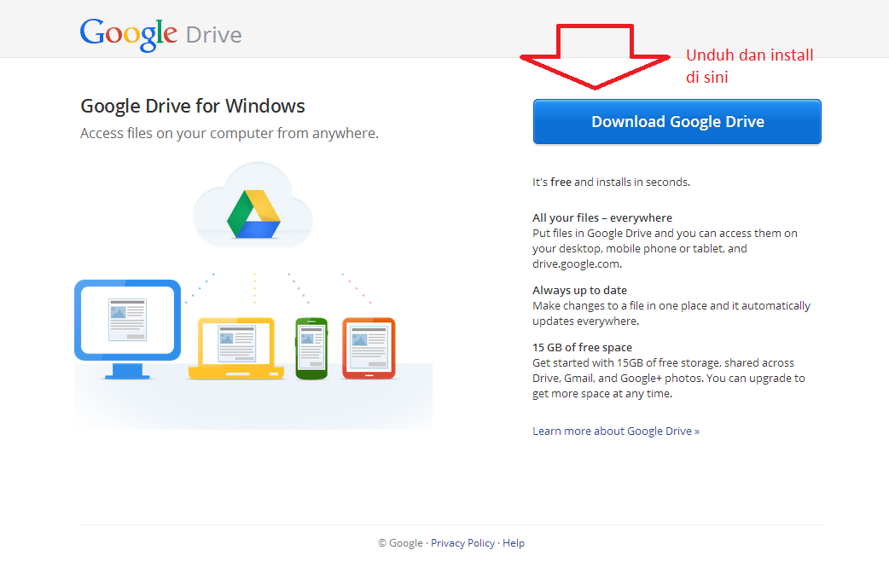Click the Unduh dan install di sini text
This screenshot has width=889, height=573.
click(x=749, y=63)
